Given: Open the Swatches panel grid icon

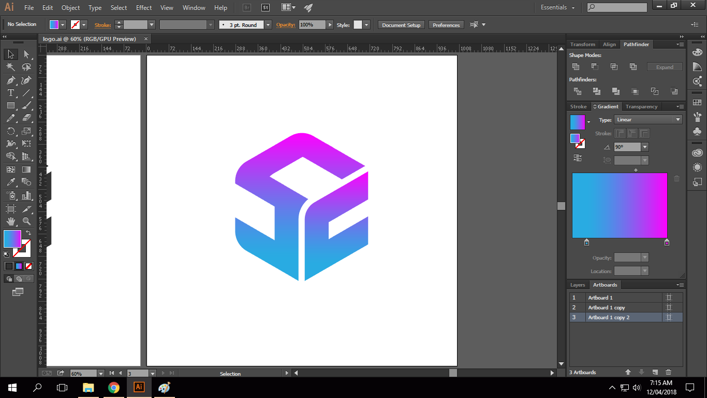Looking at the screenshot, I should pyautogui.click(x=697, y=103).
